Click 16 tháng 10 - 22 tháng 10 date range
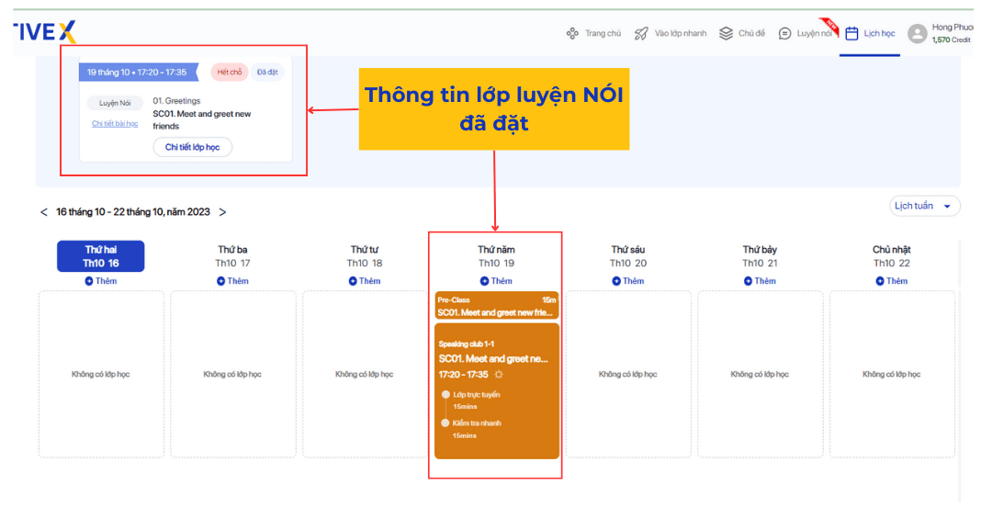Viewport: 992px width, 507px height. click(x=133, y=212)
